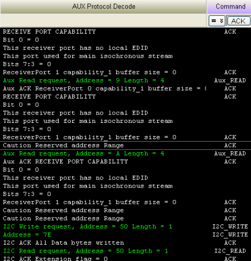Select the I2C ACK Extension flag row
251x261 pixels.
click(125, 258)
